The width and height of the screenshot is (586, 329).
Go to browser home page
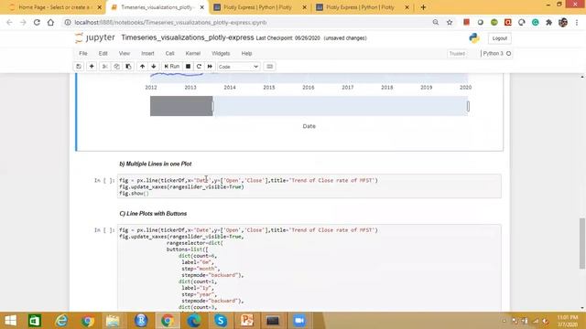pos(50,22)
